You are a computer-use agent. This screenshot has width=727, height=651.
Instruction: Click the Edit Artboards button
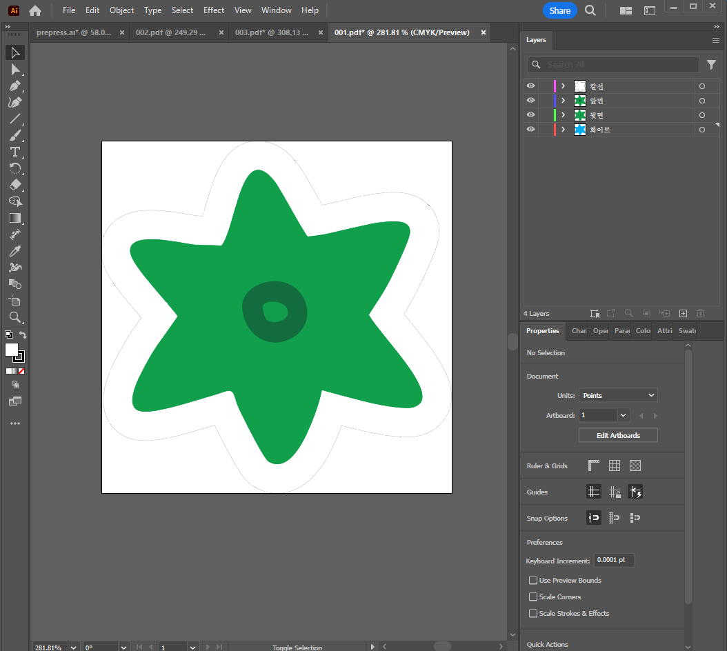click(x=618, y=435)
